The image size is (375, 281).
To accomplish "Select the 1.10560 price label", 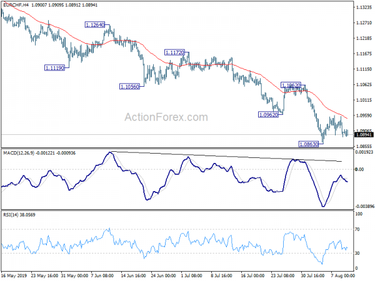I will point(129,87).
